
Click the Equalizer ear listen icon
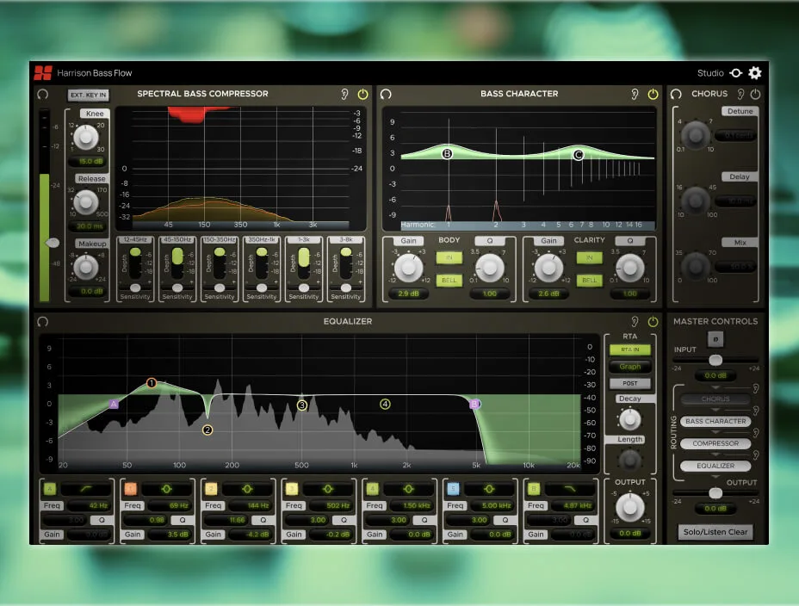coord(635,322)
